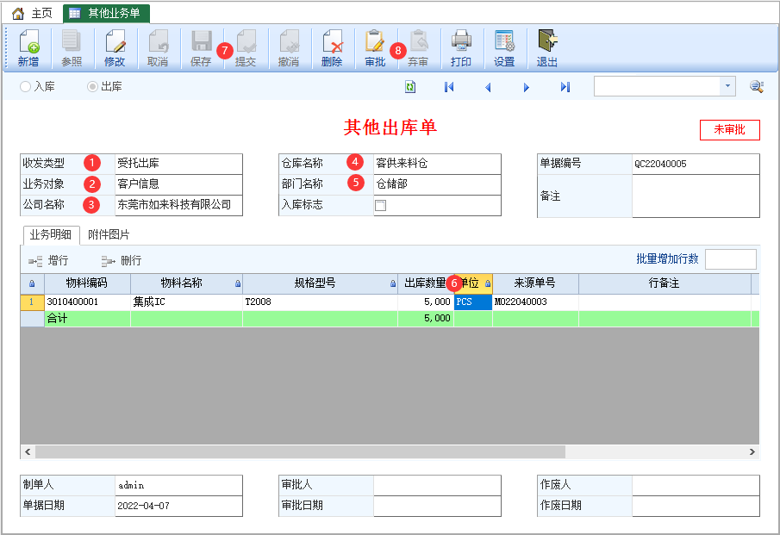Click the 删行 delete row button
Screen dimensions: 780x535
point(122,260)
